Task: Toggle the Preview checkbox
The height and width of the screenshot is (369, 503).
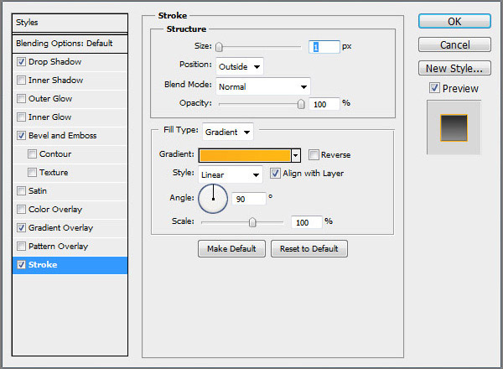Action: [434, 88]
